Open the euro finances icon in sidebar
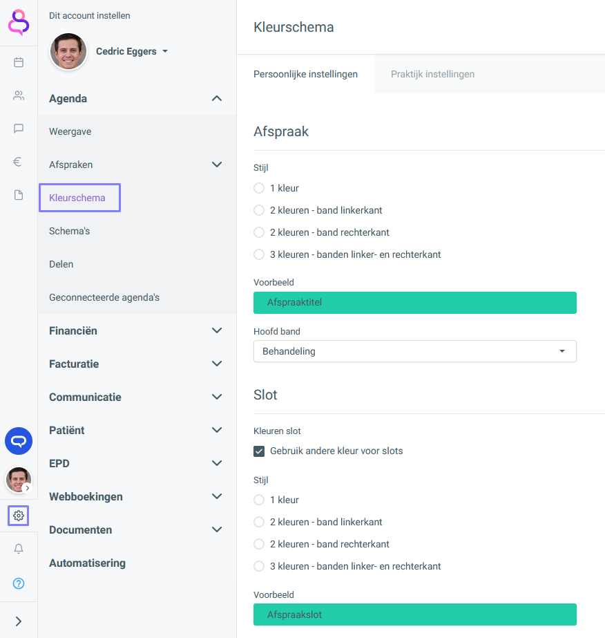The height and width of the screenshot is (638, 605). [17, 162]
